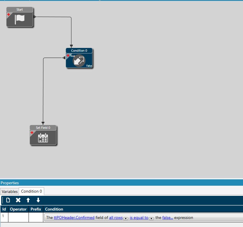Click the Prefix cell of row 1

click(36, 217)
